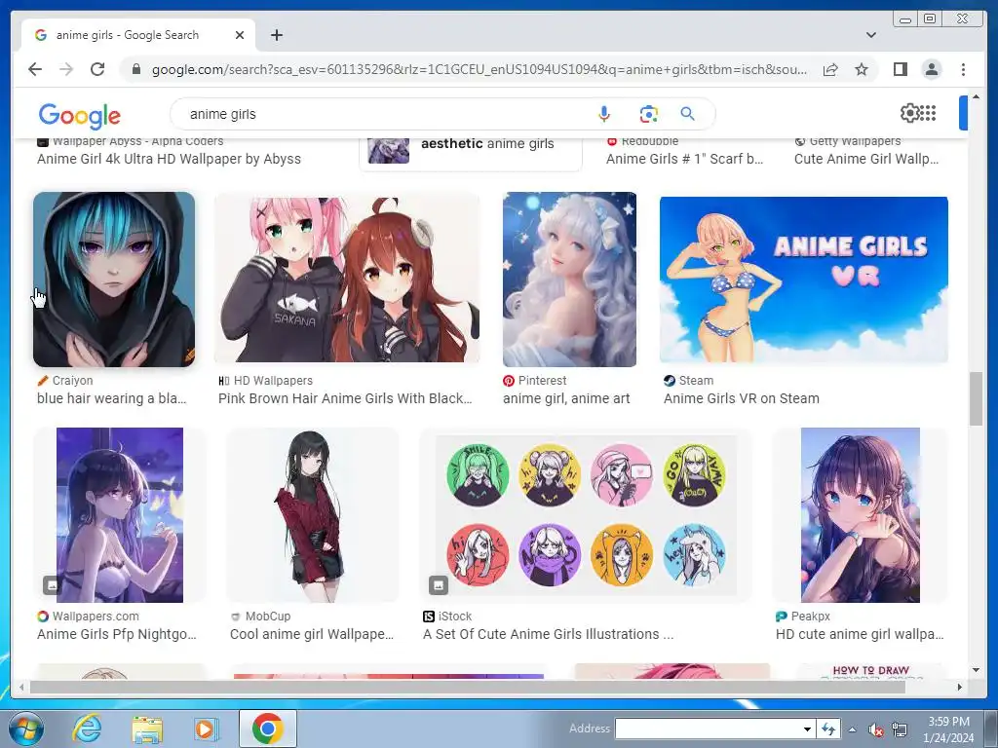The height and width of the screenshot is (748, 998).
Task: Open Google quick settings gear
Action: (x=909, y=113)
